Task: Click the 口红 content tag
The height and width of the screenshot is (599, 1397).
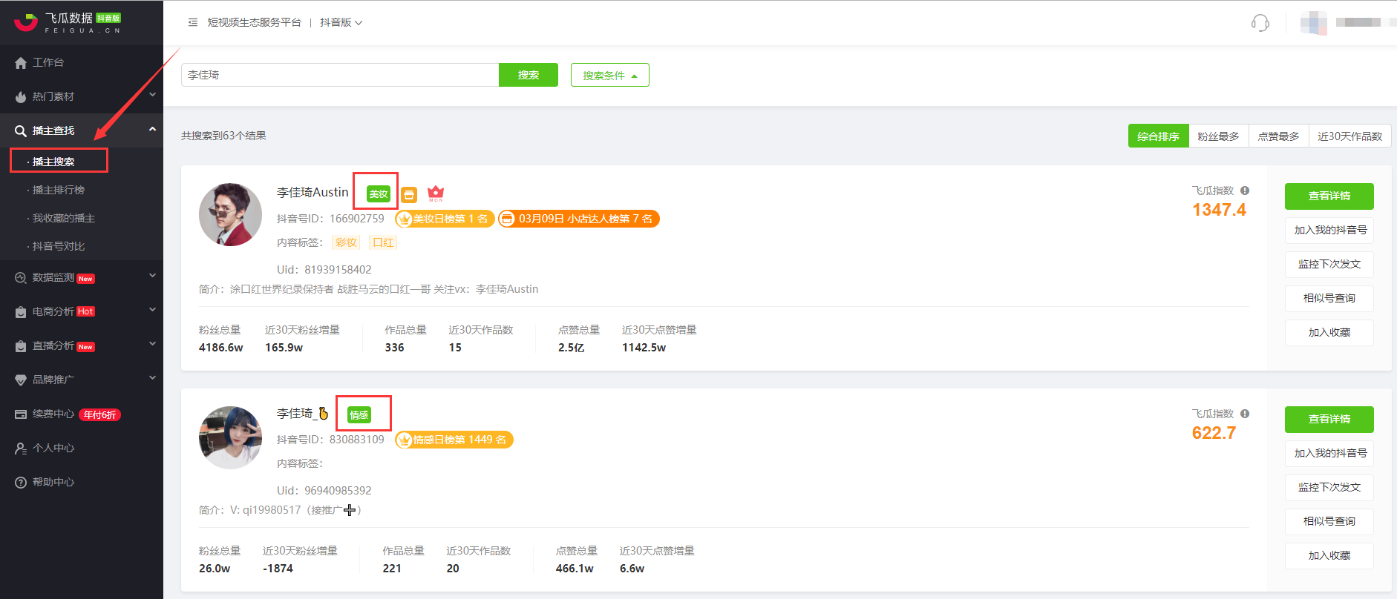Action: pyautogui.click(x=383, y=242)
